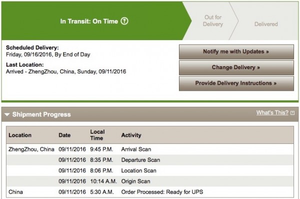The width and height of the screenshot is (300, 199).
Task: Click the Location column header
Action: [20, 135]
